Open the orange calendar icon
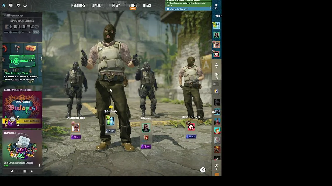This screenshot has height=186, width=332. click(217, 174)
